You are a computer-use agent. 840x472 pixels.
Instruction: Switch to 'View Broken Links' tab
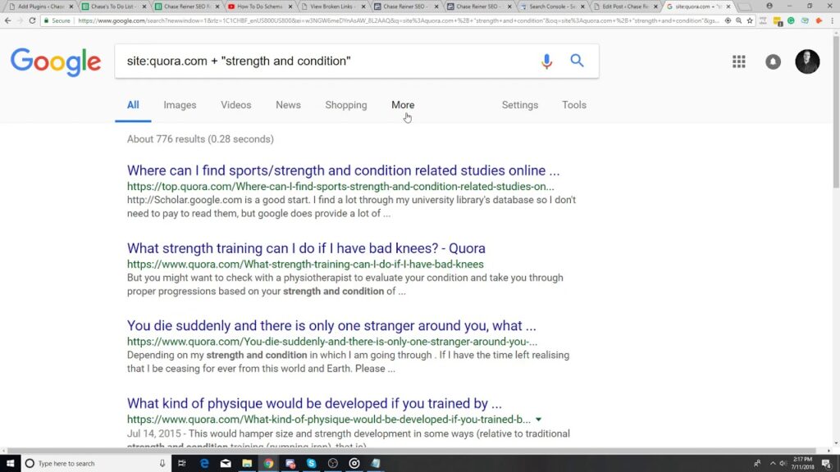(x=333, y=7)
